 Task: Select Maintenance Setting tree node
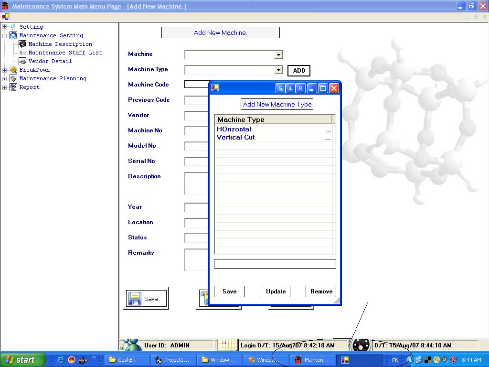(51, 35)
